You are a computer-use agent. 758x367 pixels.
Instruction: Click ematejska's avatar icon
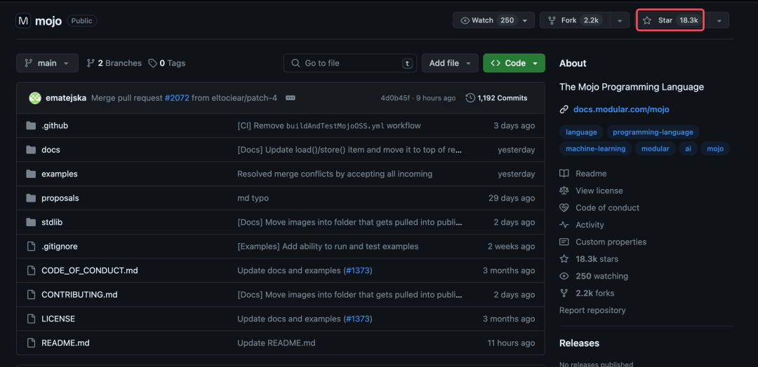click(x=35, y=98)
